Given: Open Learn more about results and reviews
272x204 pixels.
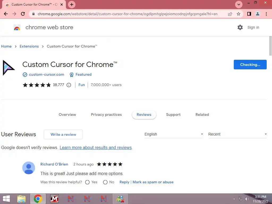Looking at the screenshot, I should [96, 148].
